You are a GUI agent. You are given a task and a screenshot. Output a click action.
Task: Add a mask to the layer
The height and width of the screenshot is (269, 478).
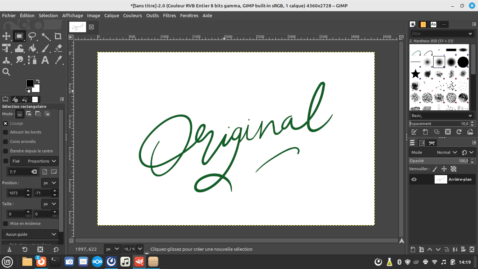463,249
